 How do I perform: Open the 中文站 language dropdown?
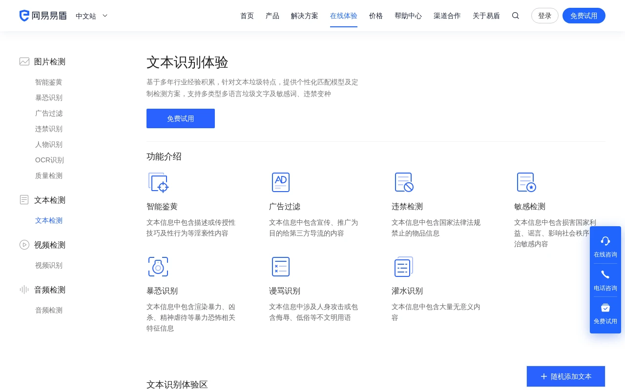point(91,16)
